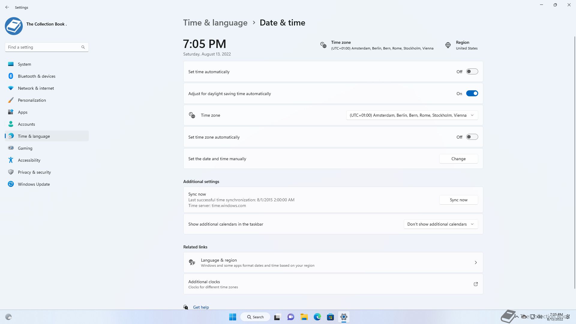
Task: Enable Set time automatically toggle
Action: (472, 72)
